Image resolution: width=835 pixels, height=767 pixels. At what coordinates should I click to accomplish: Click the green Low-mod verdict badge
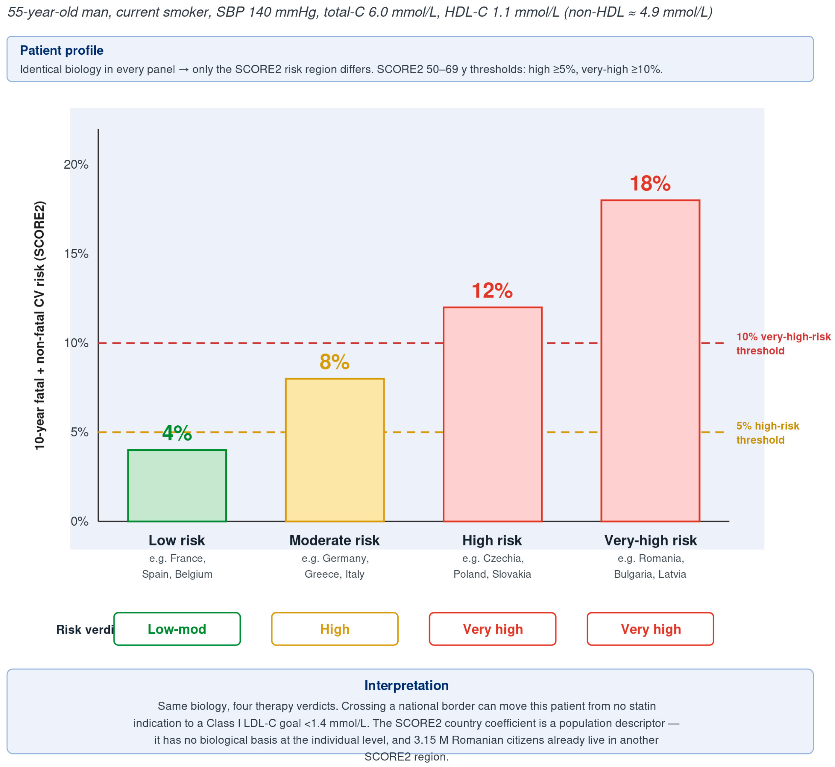(177, 629)
